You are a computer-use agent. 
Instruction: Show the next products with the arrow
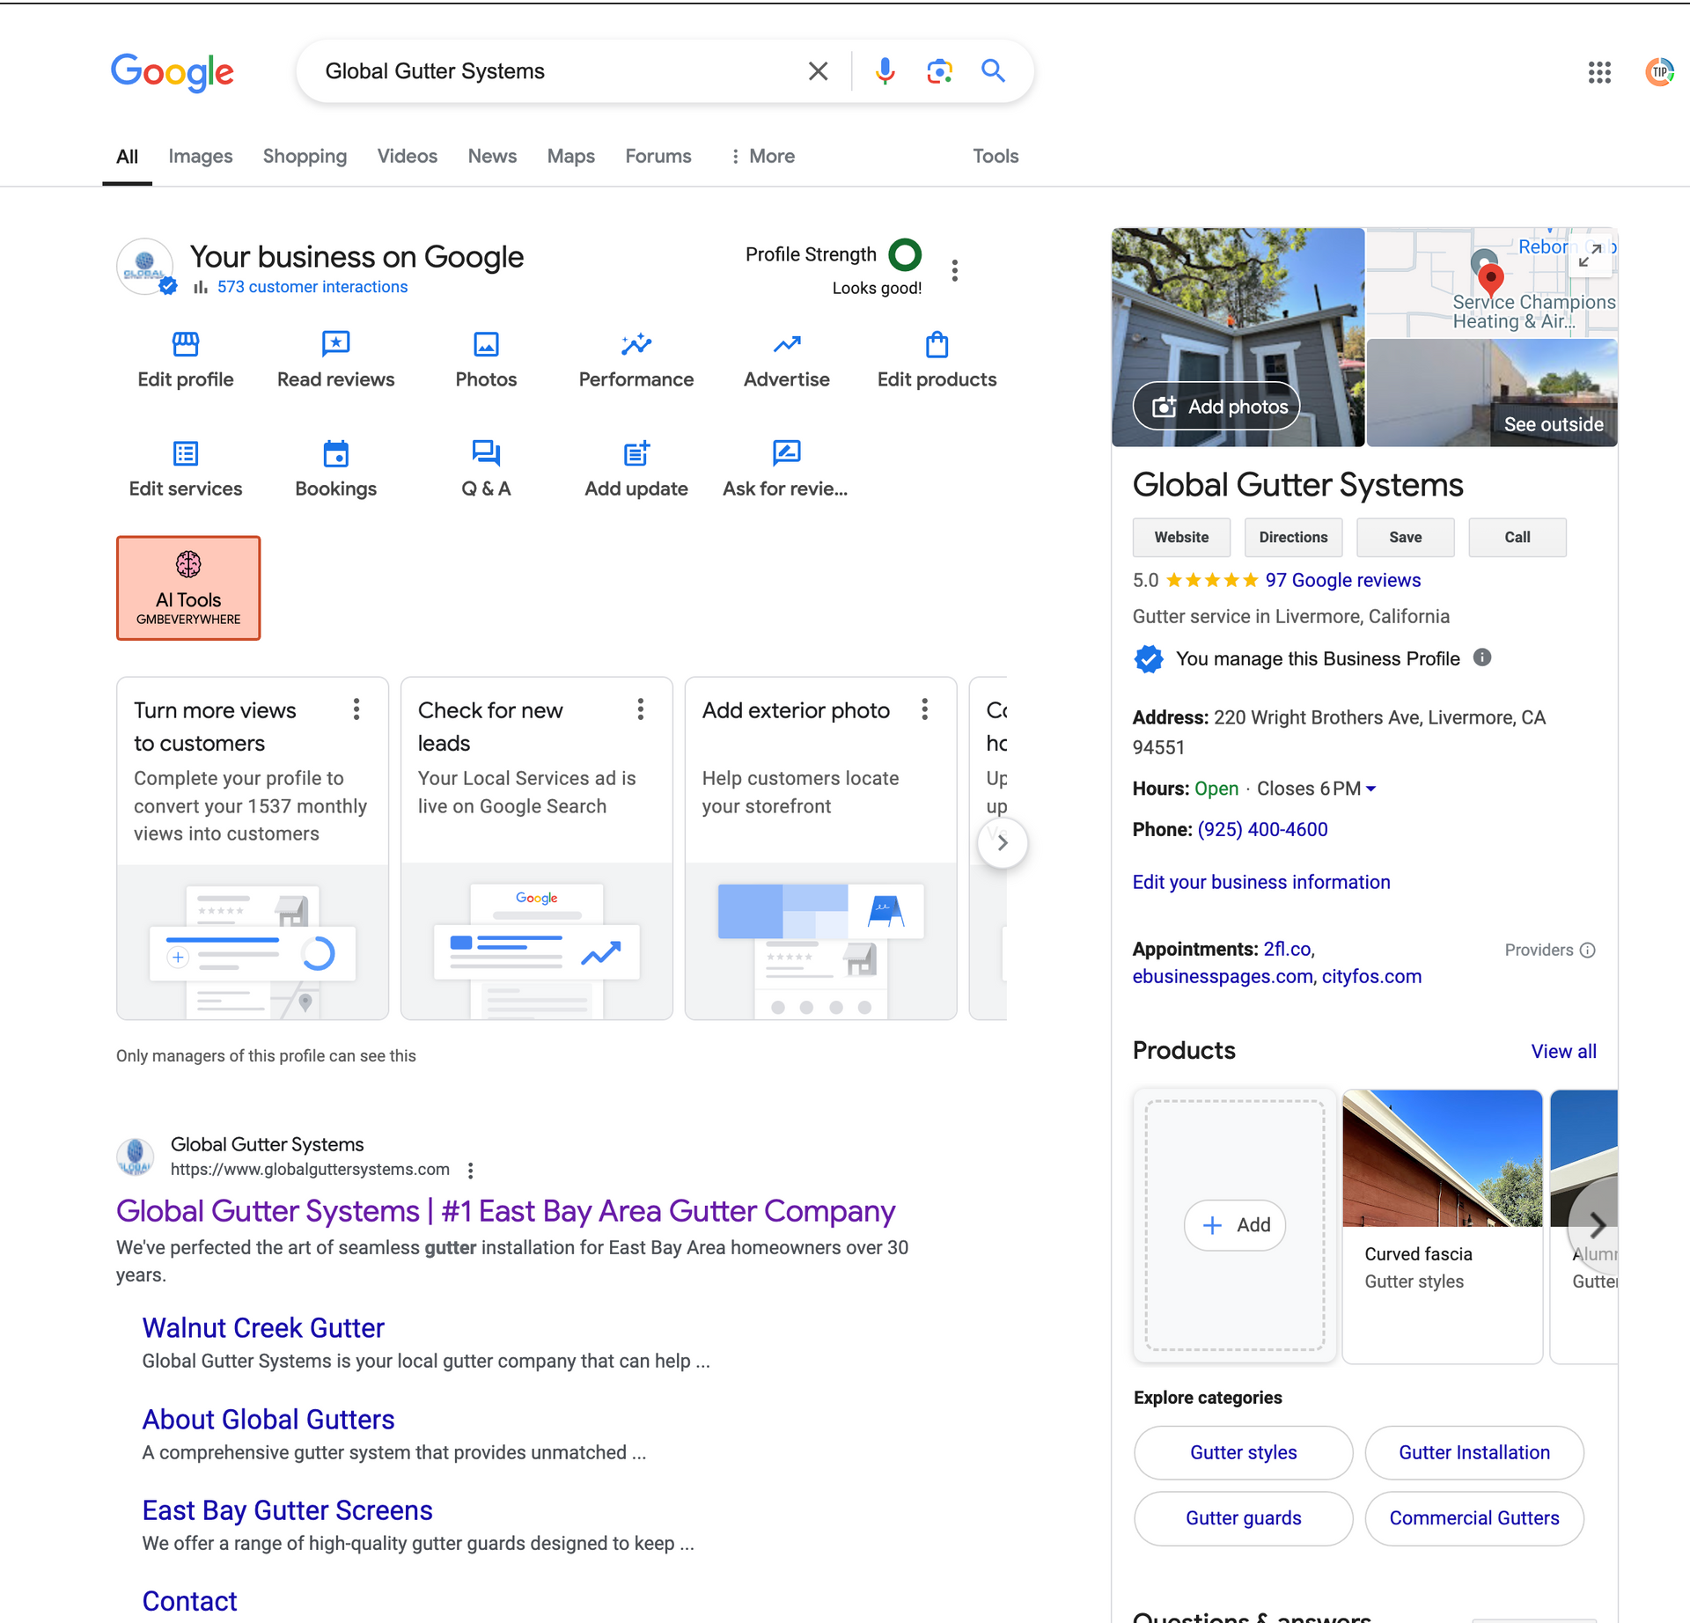pyautogui.click(x=1596, y=1224)
